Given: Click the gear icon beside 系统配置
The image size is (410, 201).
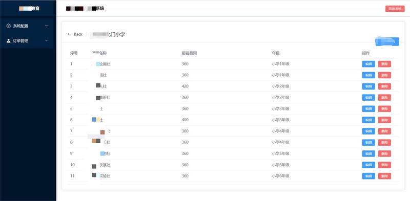Looking at the screenshot, I should [9, 26].
